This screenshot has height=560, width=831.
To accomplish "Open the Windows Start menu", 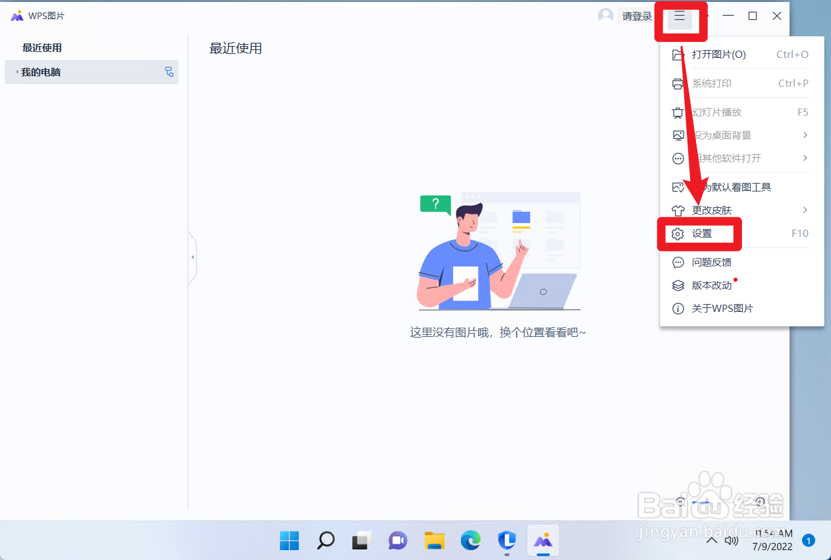I will [289, 540].
